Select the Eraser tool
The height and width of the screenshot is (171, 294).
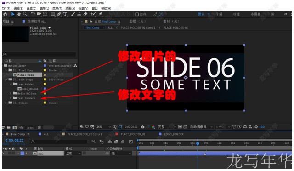pyautogui.click(x=85, y=14)
